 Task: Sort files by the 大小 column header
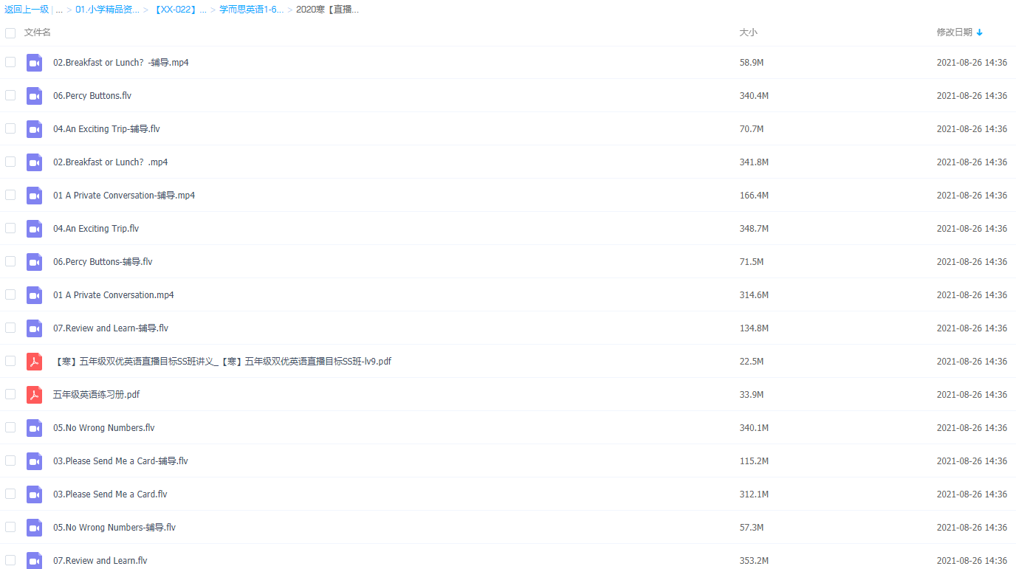click(748, 32)
